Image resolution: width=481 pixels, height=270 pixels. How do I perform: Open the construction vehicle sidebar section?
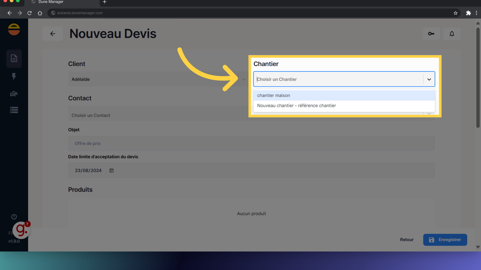(14, 94)
